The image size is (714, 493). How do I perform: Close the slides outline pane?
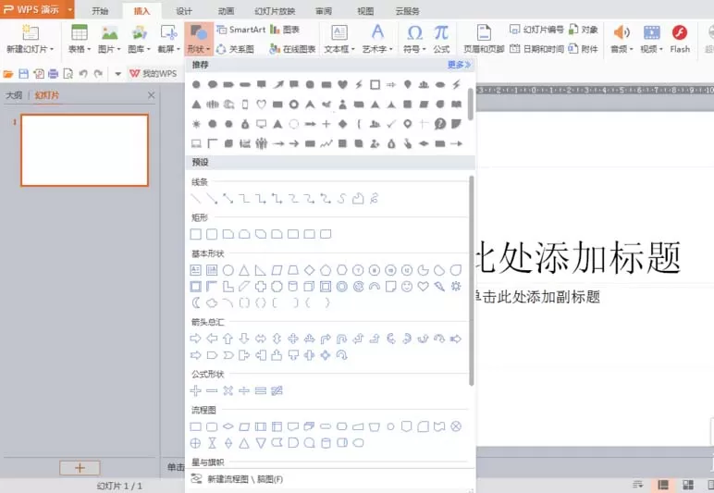point(151,95)
